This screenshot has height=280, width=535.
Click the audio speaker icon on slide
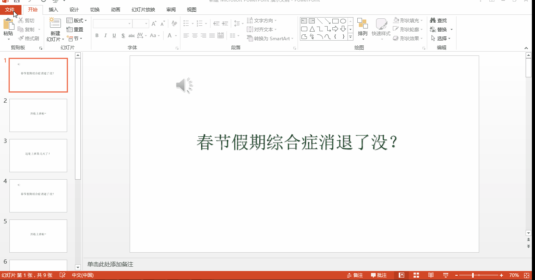click(184, 85)
